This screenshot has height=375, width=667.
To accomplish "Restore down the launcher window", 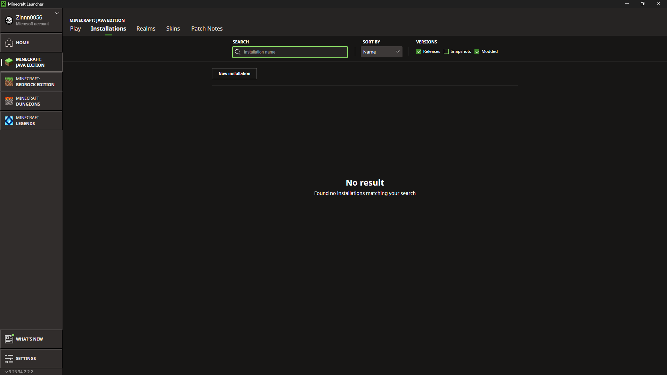I will (x=643, y=4).
